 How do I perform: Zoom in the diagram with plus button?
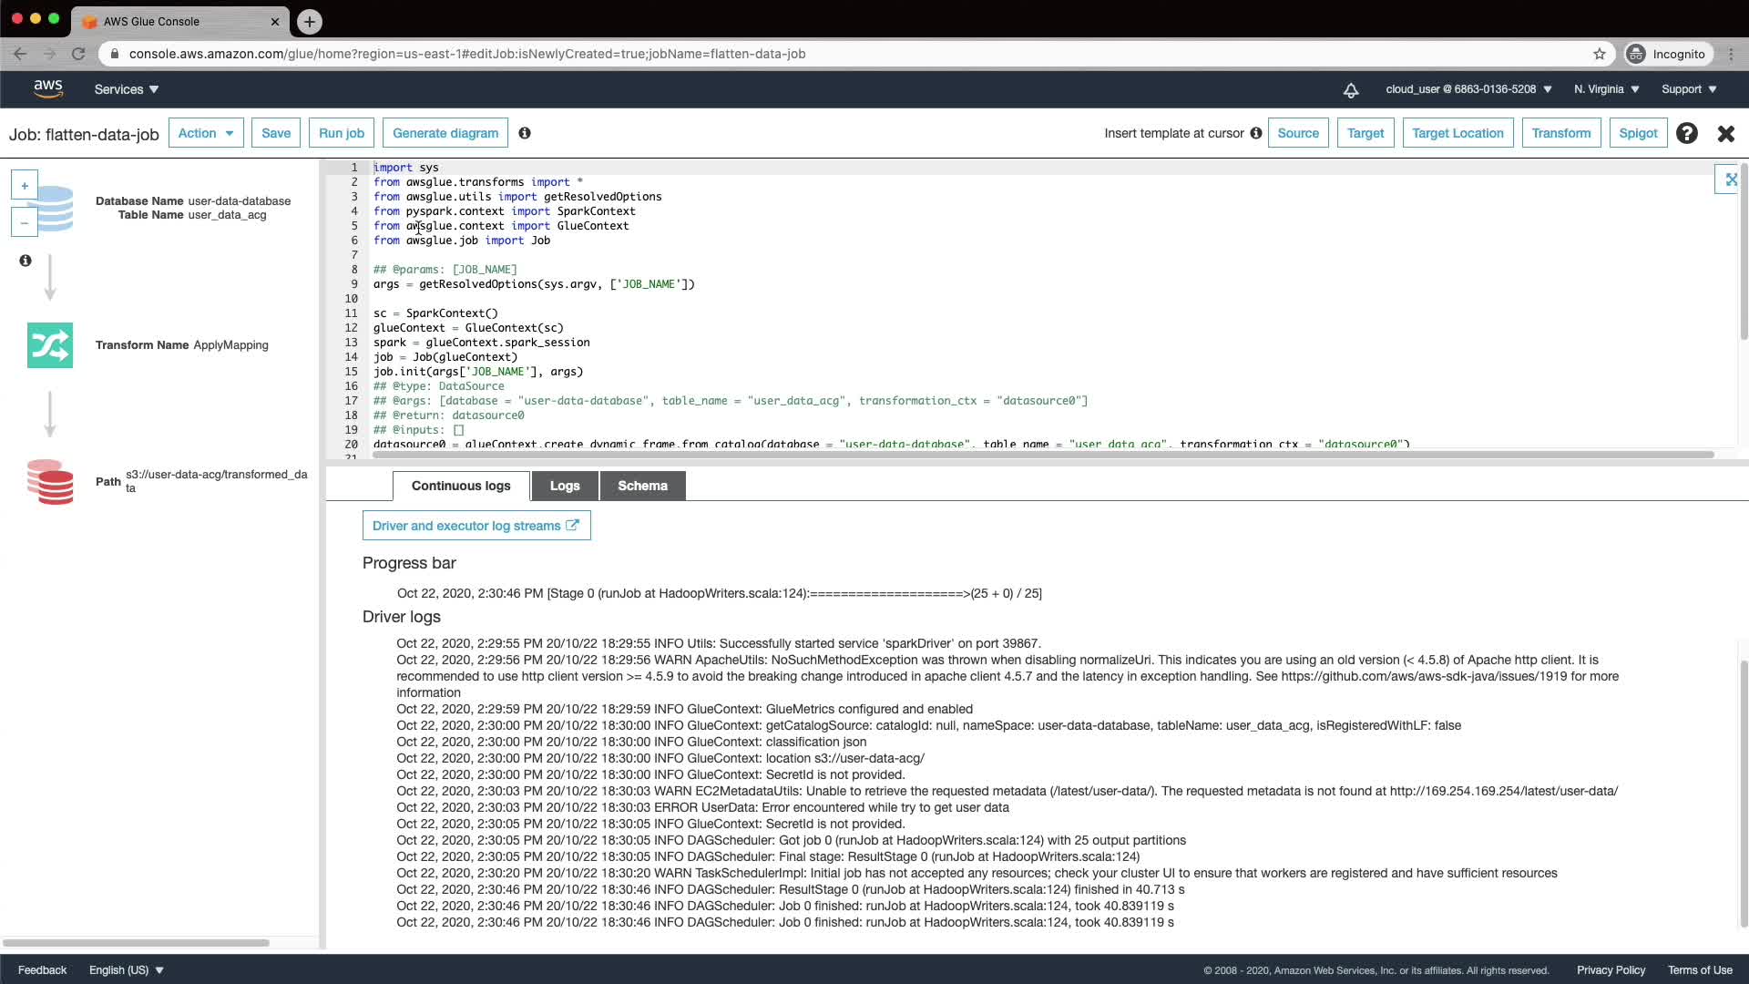25,186
